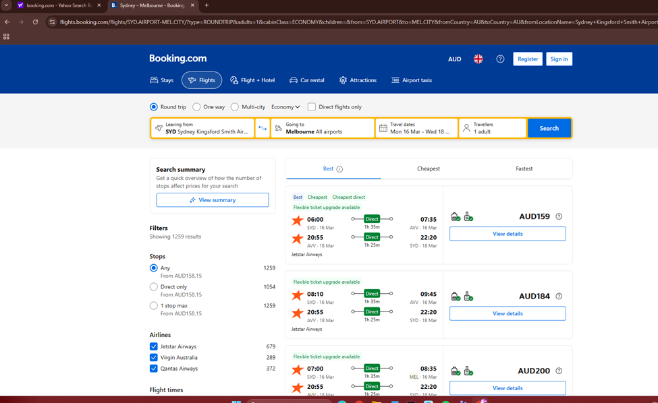This screenshot has height=403, width=658.
Task: Click the Register button
Action: [x=528, y=59]
